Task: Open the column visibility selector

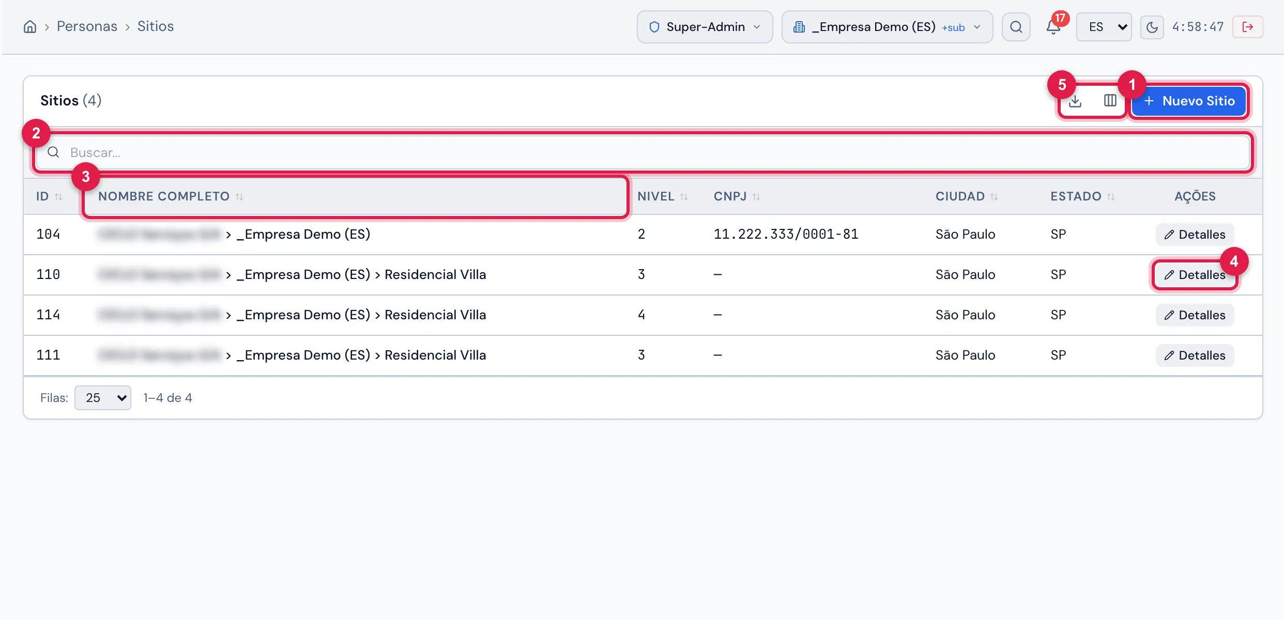Action: (1110, 101)
